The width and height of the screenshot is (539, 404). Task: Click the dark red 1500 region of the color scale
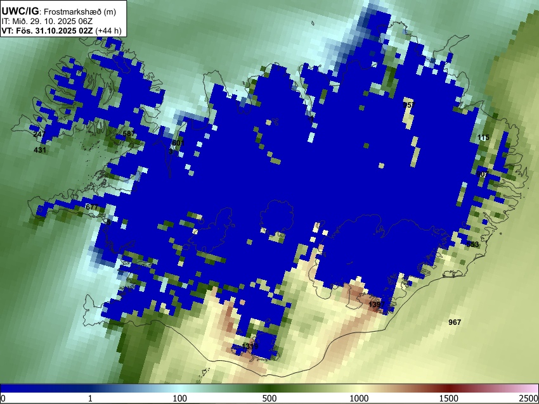(449, 389)
